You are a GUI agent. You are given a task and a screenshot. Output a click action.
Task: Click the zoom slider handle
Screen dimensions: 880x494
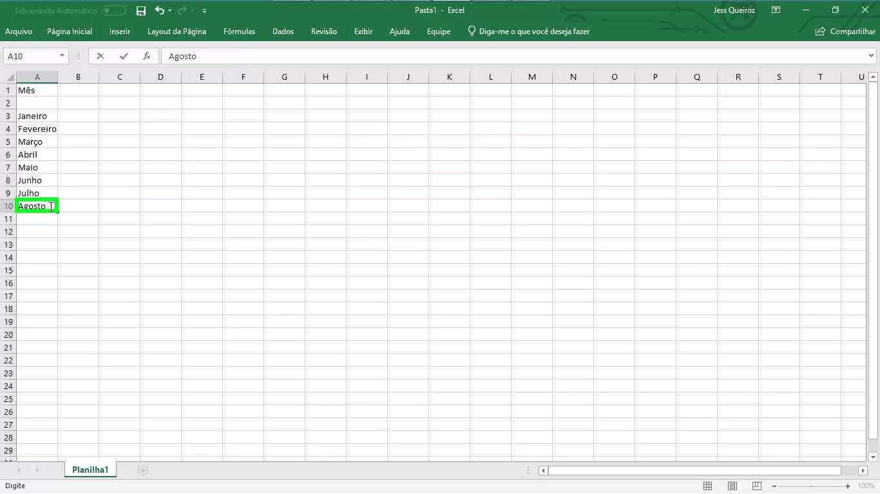(811, 486)
